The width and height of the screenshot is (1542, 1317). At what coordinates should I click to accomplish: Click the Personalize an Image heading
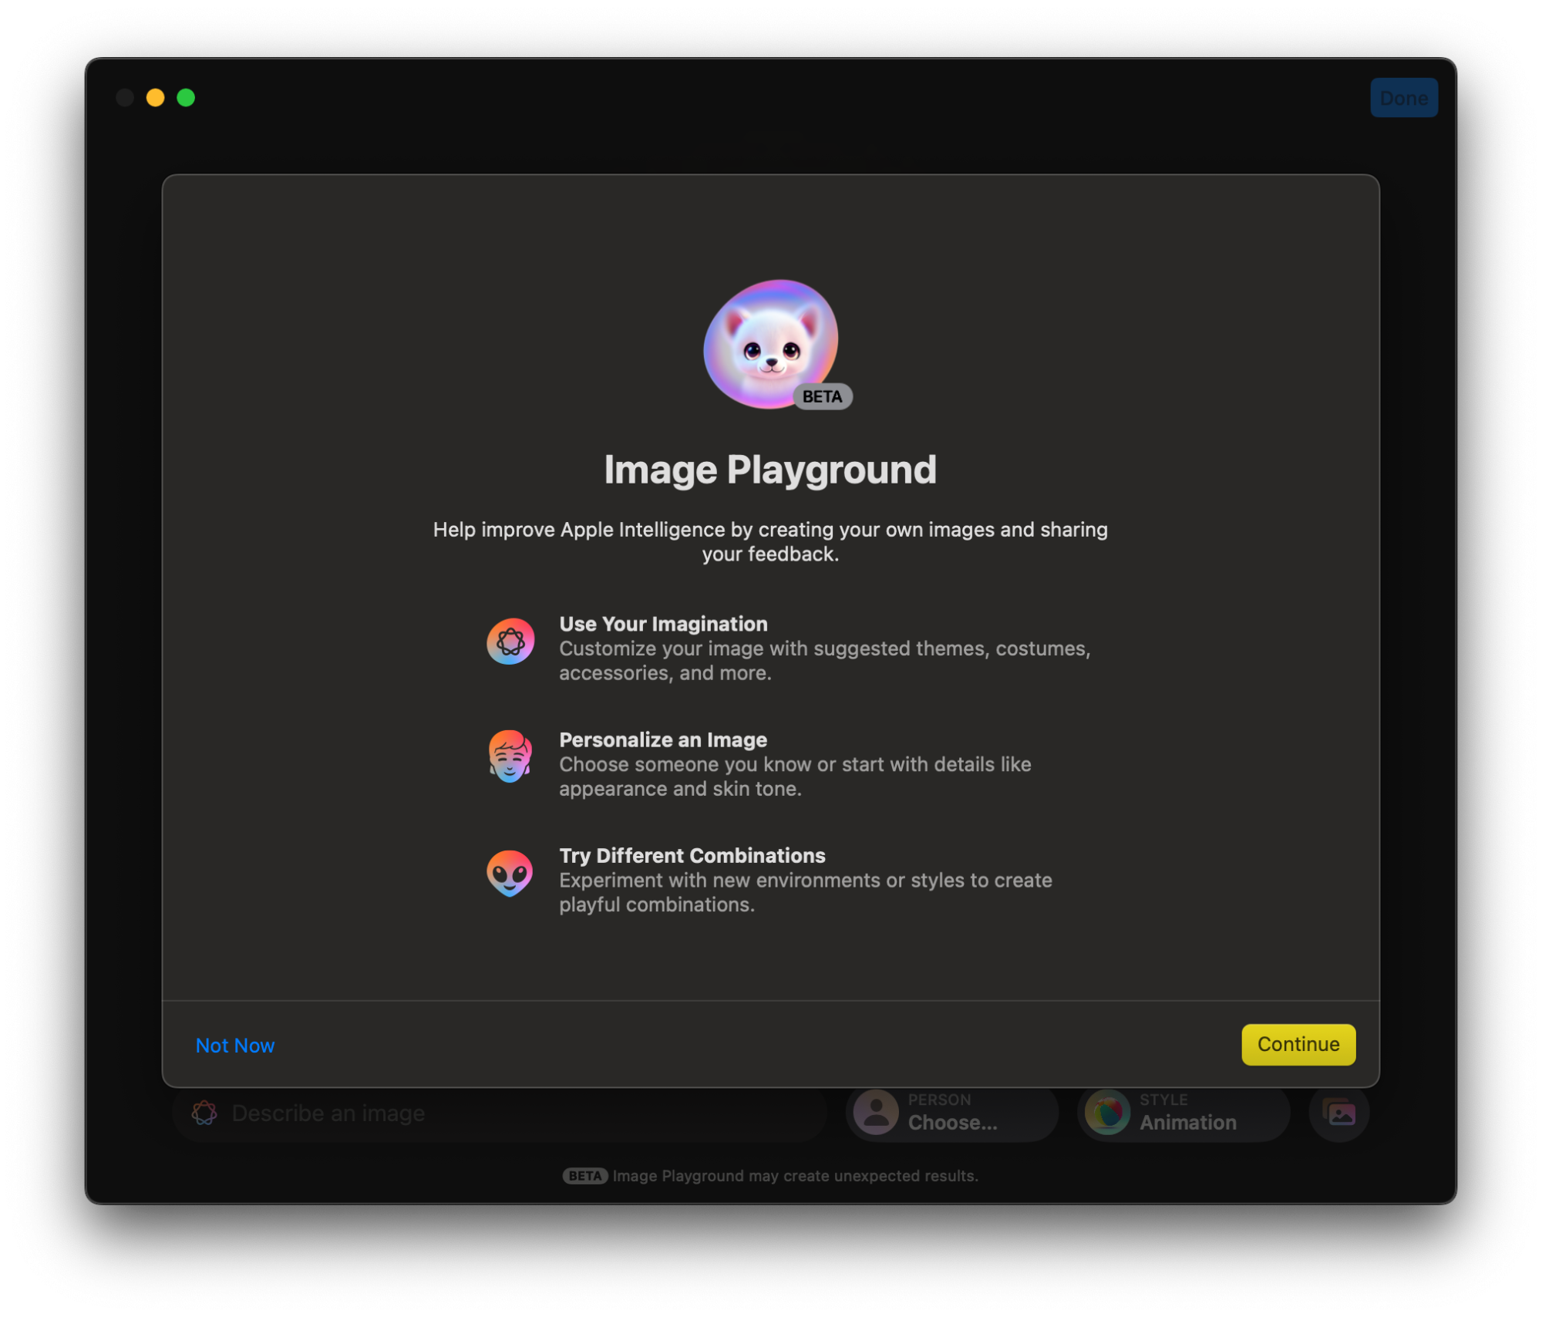(663, 739)
